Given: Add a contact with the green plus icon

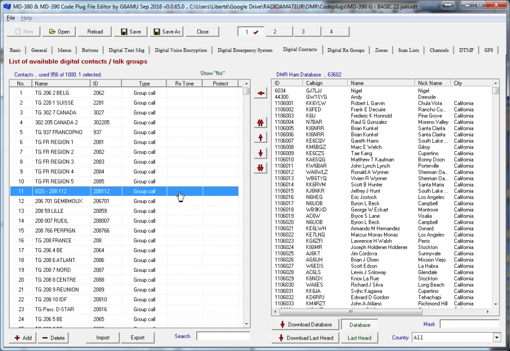Looking at the screenshot, I should tap(22, 337).
